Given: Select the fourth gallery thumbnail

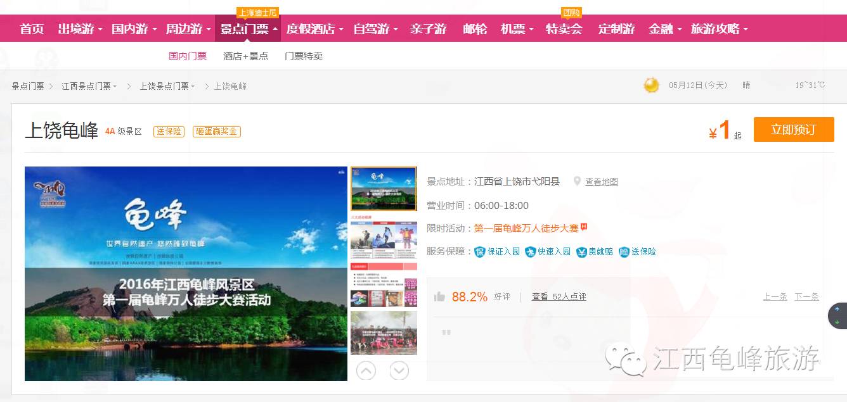Looking at the screenshot, I should 384,332.
